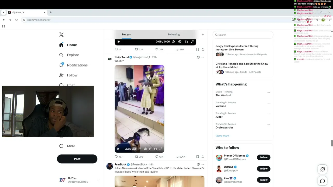Make the top video fullscreen

[192, 42]
